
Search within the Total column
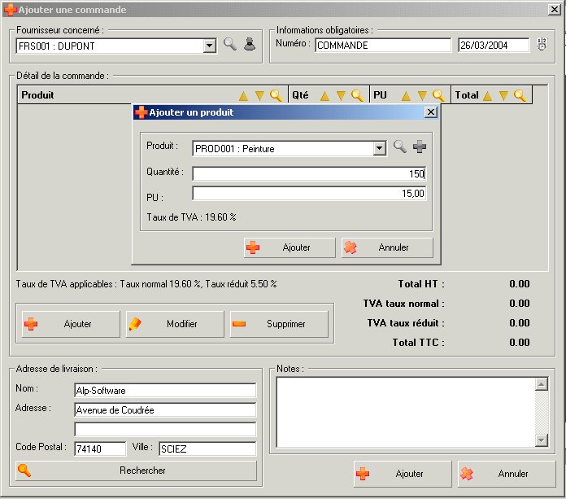pos(520,95)
